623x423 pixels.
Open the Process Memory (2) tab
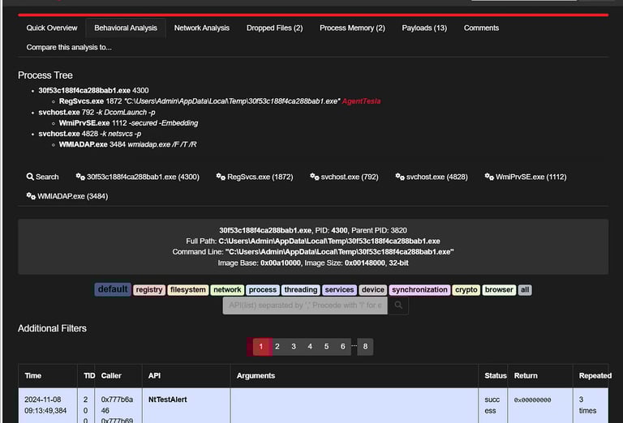click(352, 28)
